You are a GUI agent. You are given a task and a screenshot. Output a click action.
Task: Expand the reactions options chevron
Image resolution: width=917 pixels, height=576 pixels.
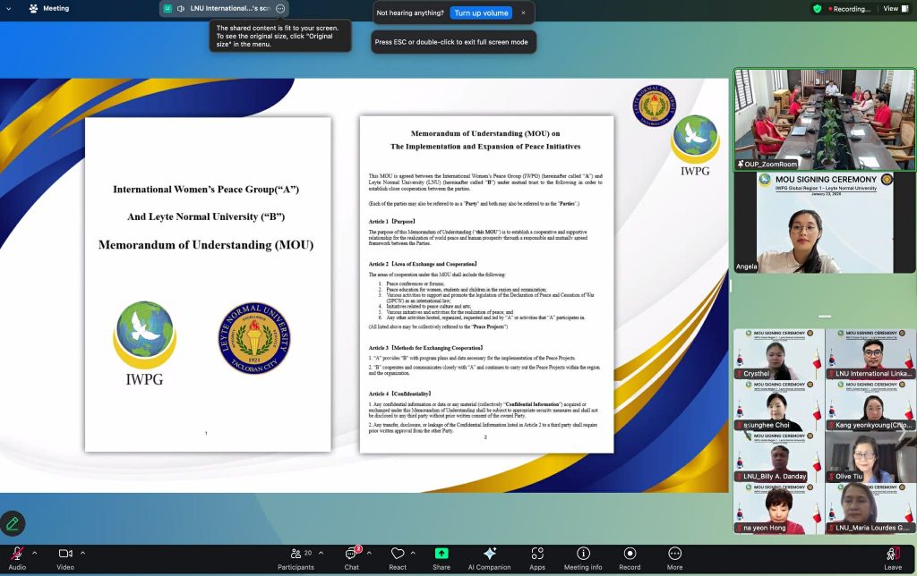[x=413, y=553]
